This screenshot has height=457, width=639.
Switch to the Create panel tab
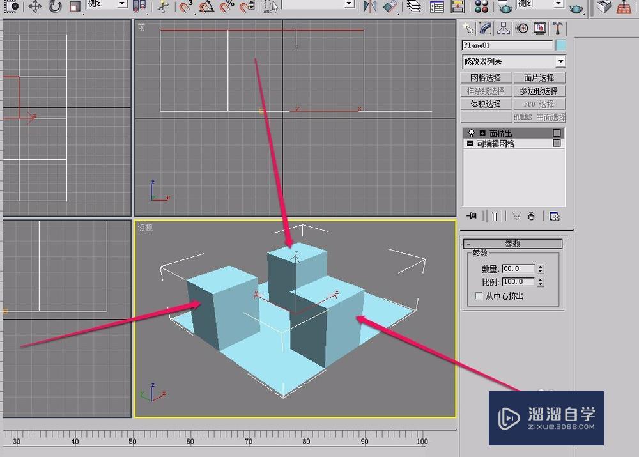(x=468, y=28)
